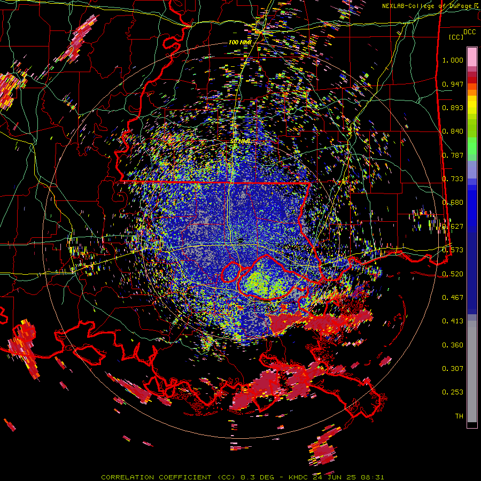The width and height of the screenshot is (481, 481).
Task: Select the 0.413 value on color scale
Action: pos(453,321)
